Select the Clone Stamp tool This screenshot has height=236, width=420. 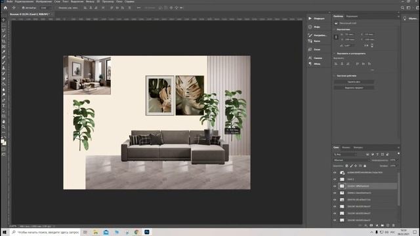(x=3, y=68)
